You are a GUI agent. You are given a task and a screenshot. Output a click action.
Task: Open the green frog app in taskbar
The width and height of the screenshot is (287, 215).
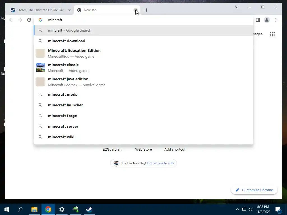[76, 209]
